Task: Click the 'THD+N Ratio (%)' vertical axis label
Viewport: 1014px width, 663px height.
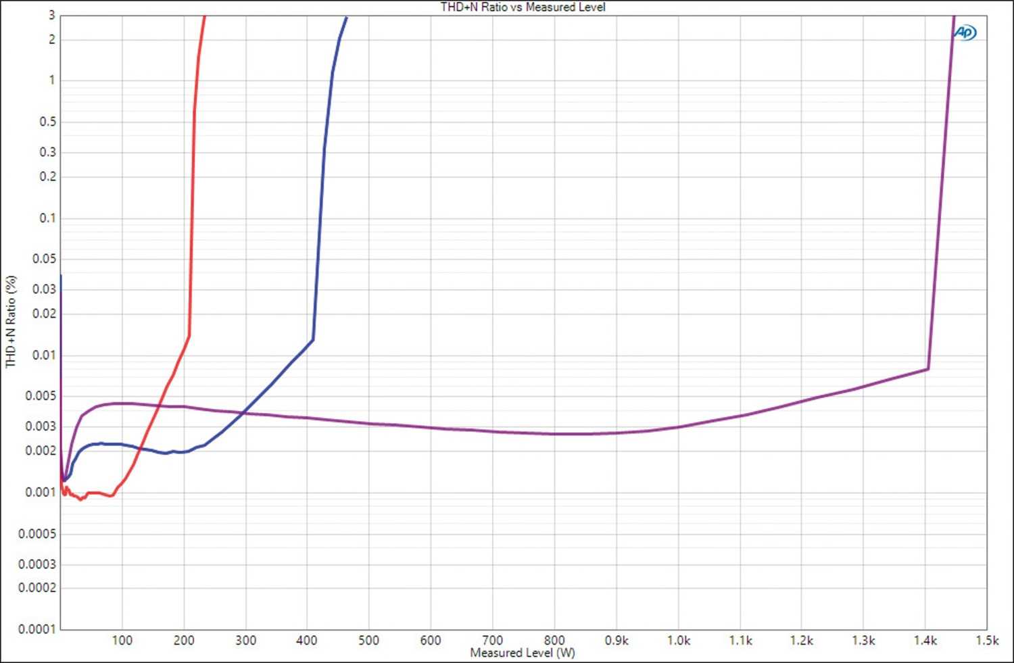Action: pyautogui.click(x=10, y=322)
